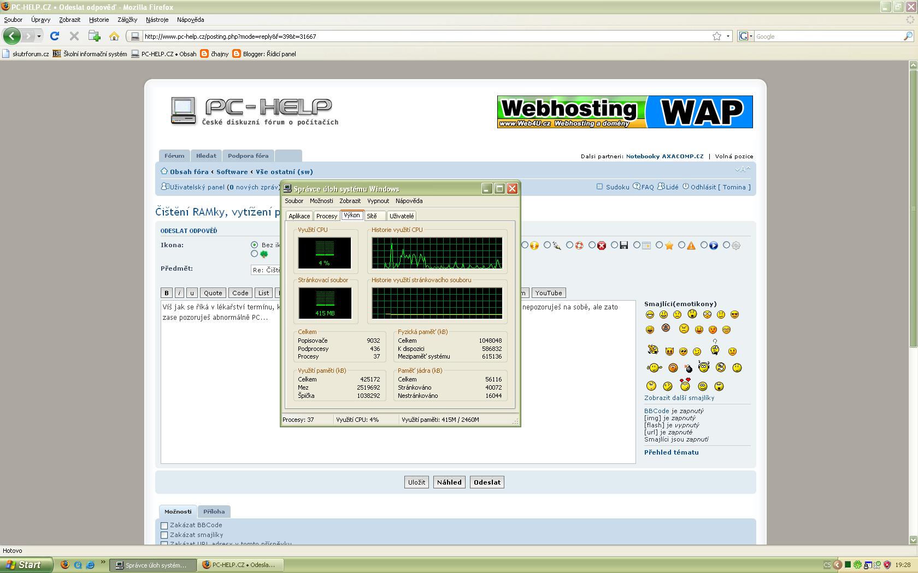Select the 'Bez ikony' topic icon radio
Screen dimensions: 918x573
254,245
